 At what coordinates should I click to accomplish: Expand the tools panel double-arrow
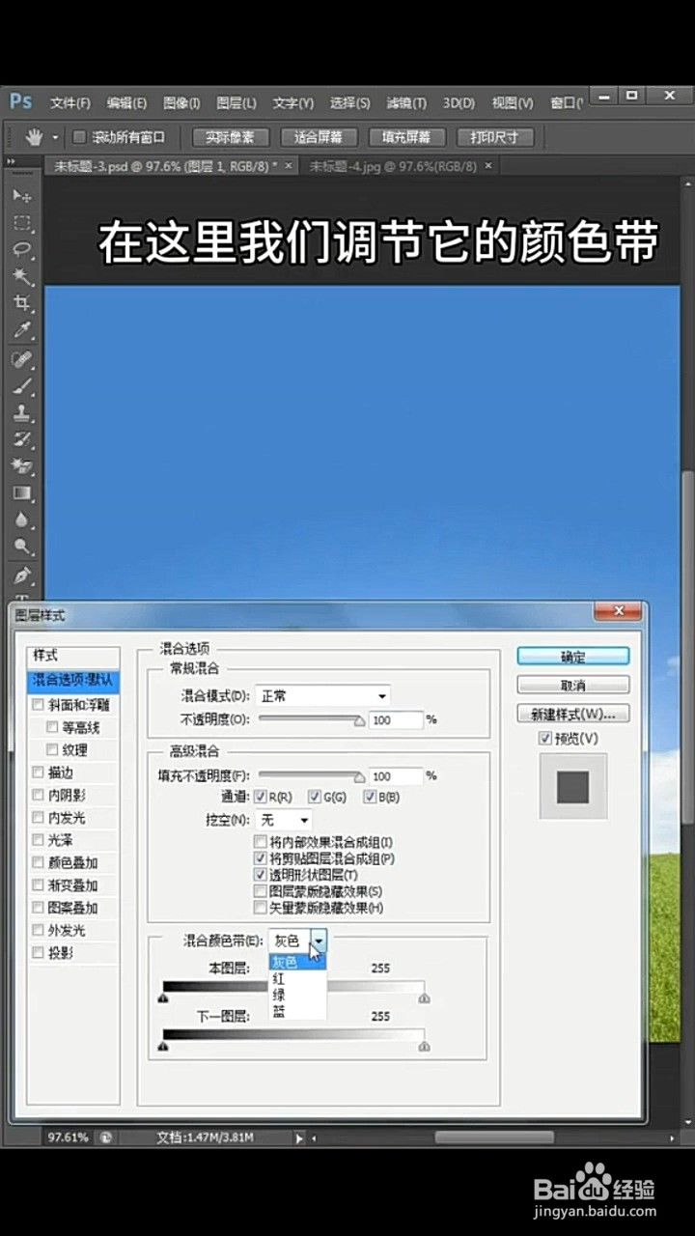[12, 162]
